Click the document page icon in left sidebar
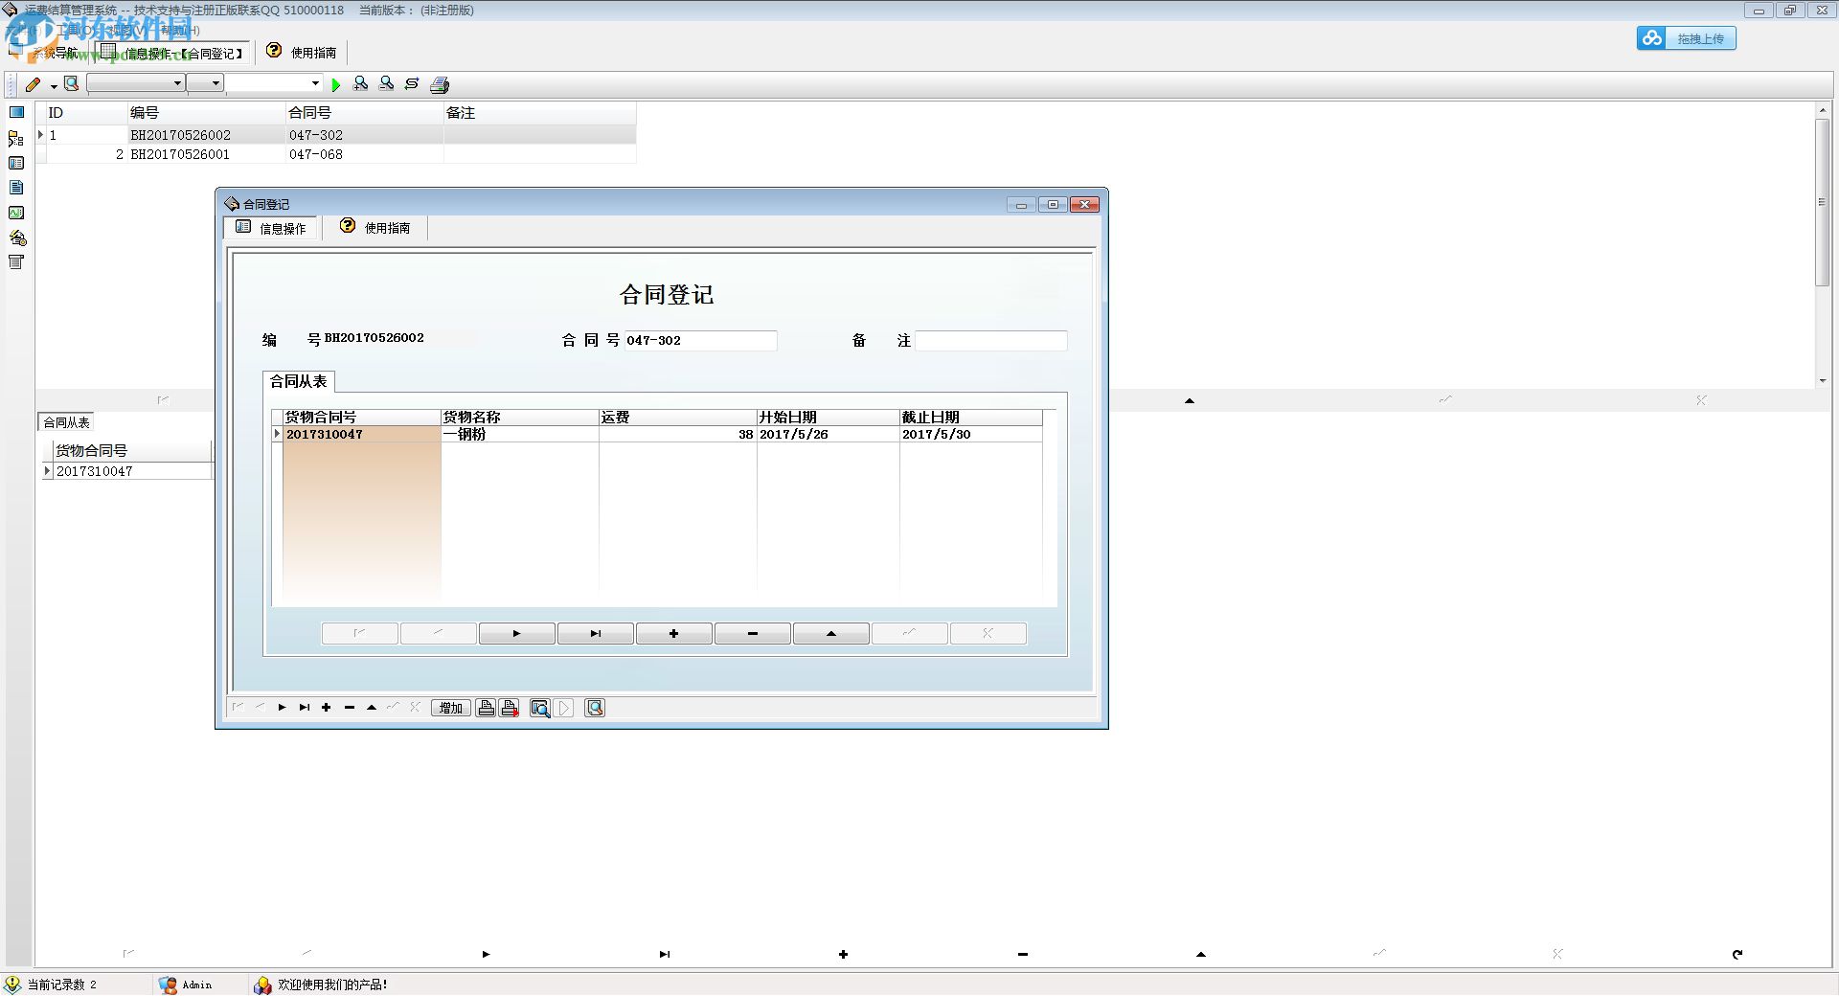 click(16, 188)
